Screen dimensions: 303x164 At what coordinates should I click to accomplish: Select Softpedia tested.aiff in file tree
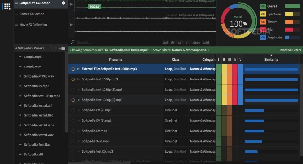pyautogui.click(x=38, y=105)
